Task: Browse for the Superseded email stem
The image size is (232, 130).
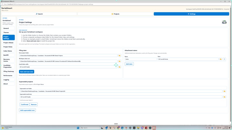Action: click(x=225, y=97)
